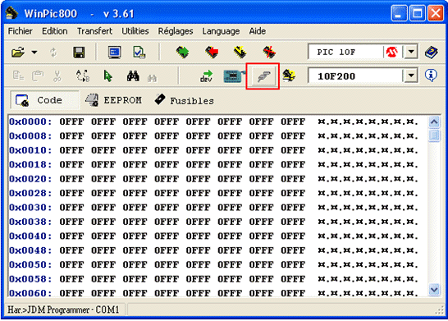448x321 pixels.
Task: Click address 0x0000: in the code view
Action: click(30, 122)
